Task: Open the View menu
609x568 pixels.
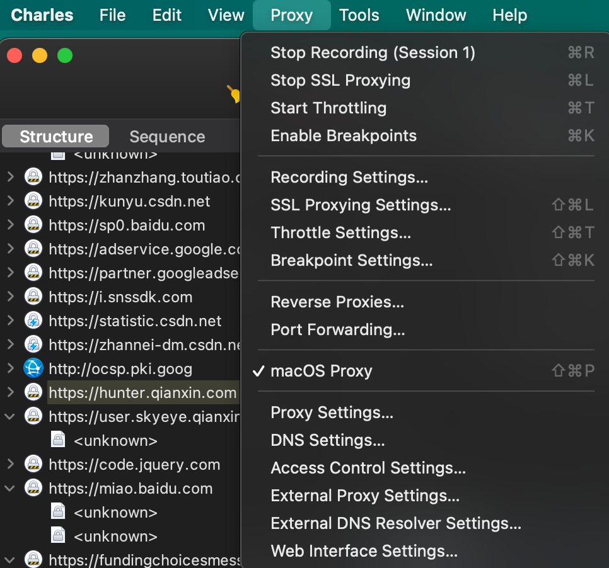Action: tap(226, 15)
